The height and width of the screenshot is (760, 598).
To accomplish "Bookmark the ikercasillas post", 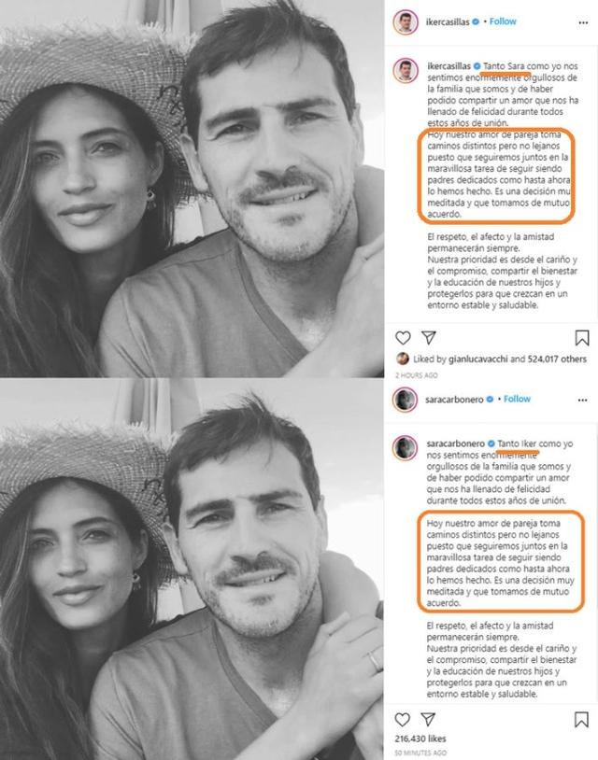I will [x=582, y=338].
